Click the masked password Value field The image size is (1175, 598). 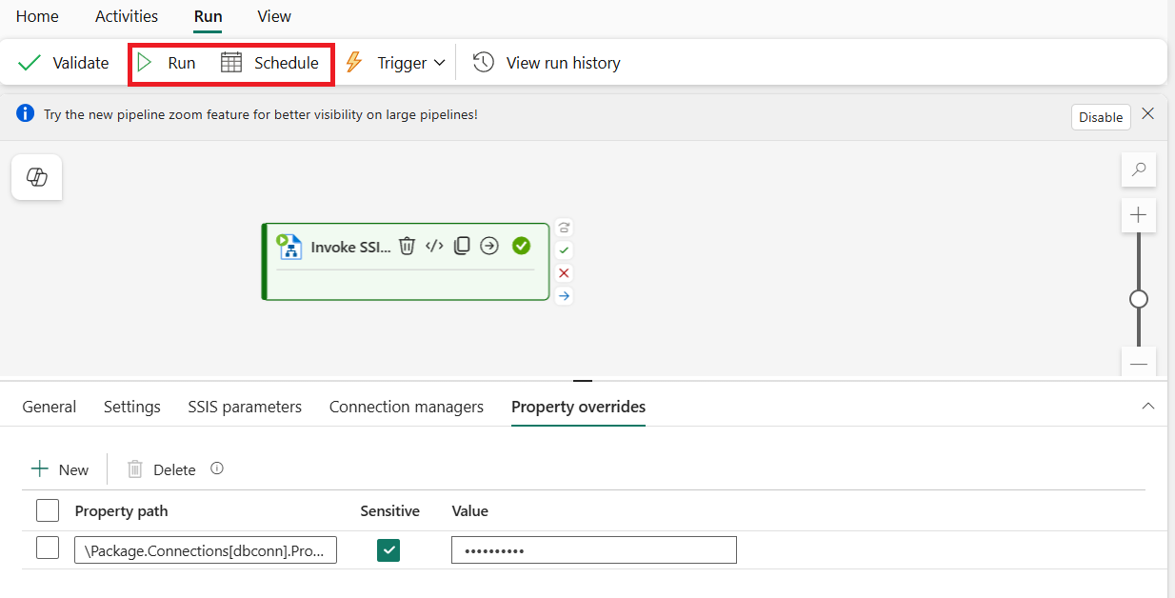[593, 549]
